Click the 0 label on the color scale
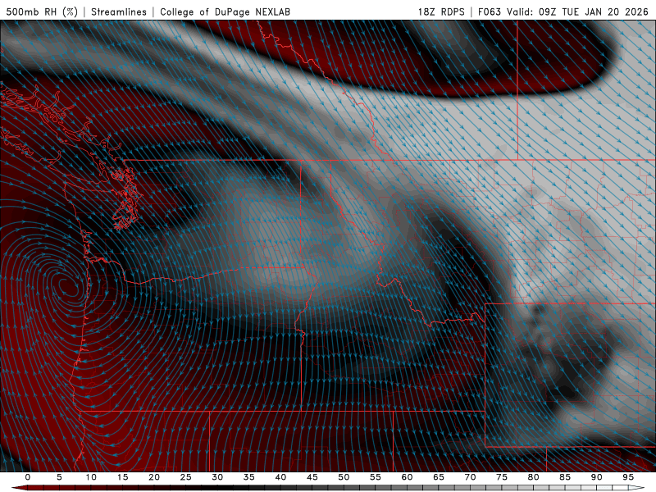 (x=28, y=477)
